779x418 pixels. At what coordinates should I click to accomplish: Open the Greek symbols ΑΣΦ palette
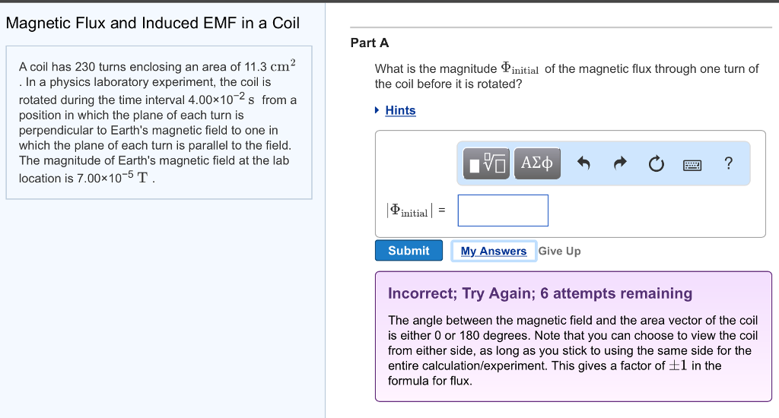coord(537,163)
